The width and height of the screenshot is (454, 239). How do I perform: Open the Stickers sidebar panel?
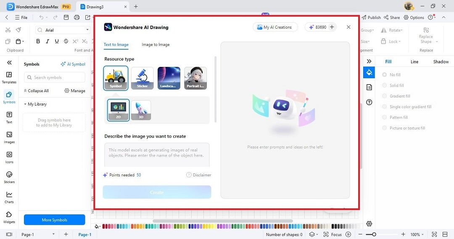(x=9, y=177)
